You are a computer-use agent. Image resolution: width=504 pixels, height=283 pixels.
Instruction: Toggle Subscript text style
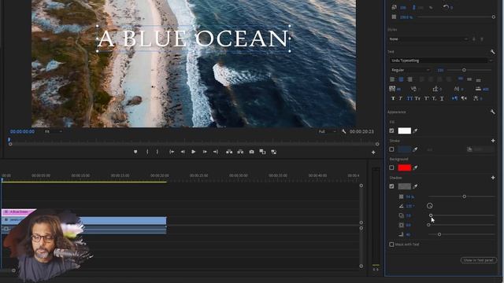pyautogui.click(x=434, y=98)
